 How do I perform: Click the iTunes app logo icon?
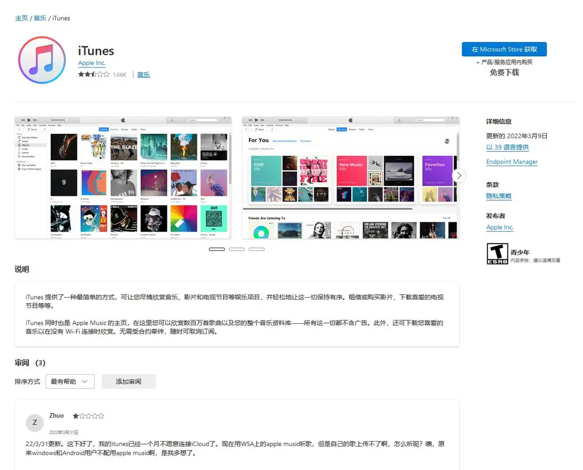point(42,60)
